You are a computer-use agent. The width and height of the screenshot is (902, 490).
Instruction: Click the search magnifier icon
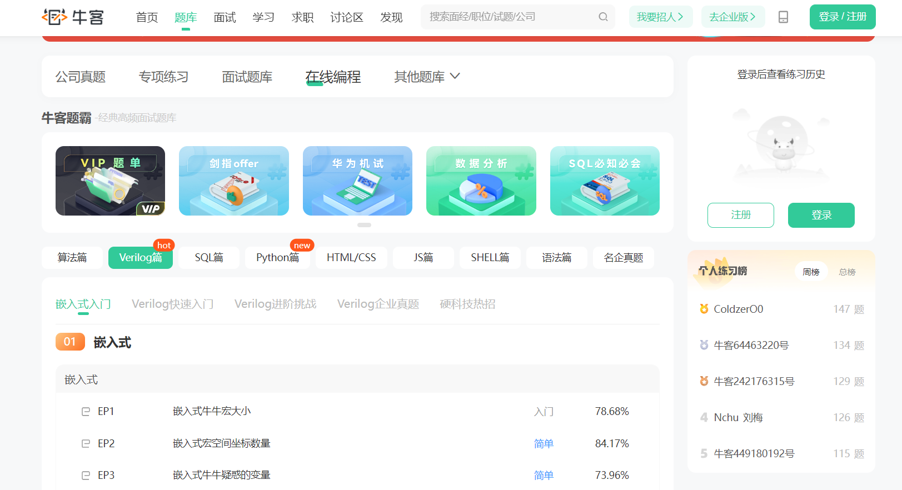pos(603,17)
